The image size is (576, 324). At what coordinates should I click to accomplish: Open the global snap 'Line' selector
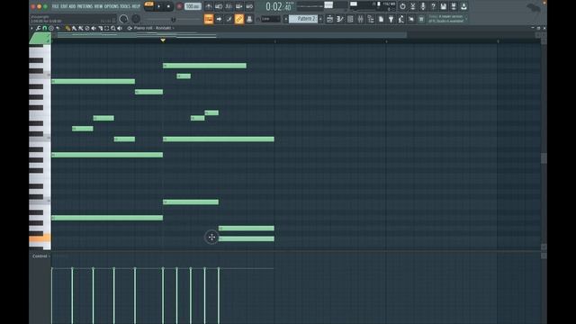pyautogui.click(x=271, y=19)
